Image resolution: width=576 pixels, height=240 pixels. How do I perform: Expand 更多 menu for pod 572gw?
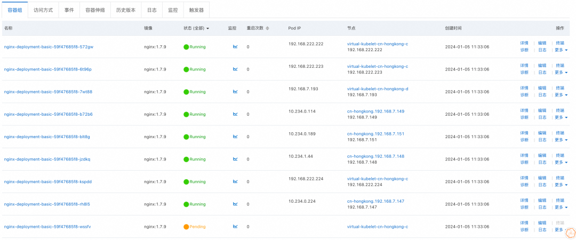click(561, 50)
